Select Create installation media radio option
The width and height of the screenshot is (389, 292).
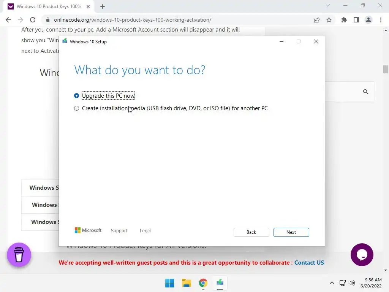click(x=76, y=108)
